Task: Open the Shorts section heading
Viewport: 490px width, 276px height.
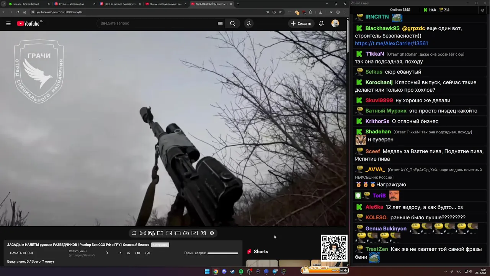Action: [258, 251]
